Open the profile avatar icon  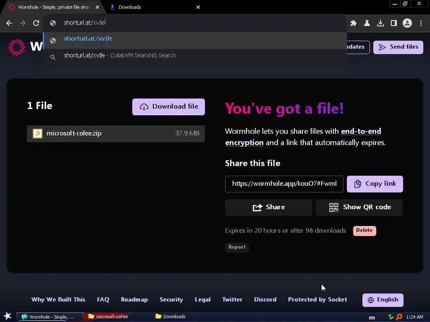(x=407, y=23)
